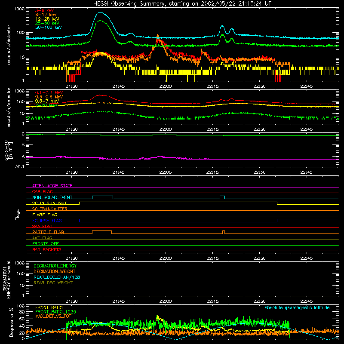Select the 6-12 keV legend label
This screenshot has height=344, width=344.
(46, 15)
